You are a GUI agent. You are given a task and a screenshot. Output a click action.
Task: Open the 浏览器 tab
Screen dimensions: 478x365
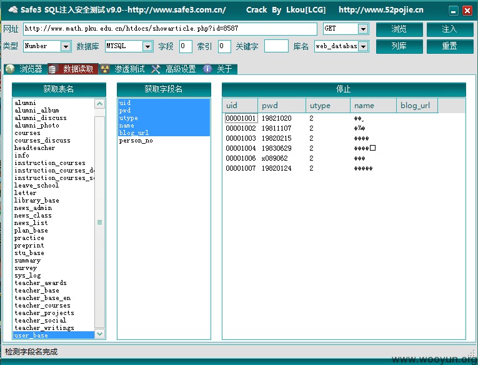(x=26, y=69)
